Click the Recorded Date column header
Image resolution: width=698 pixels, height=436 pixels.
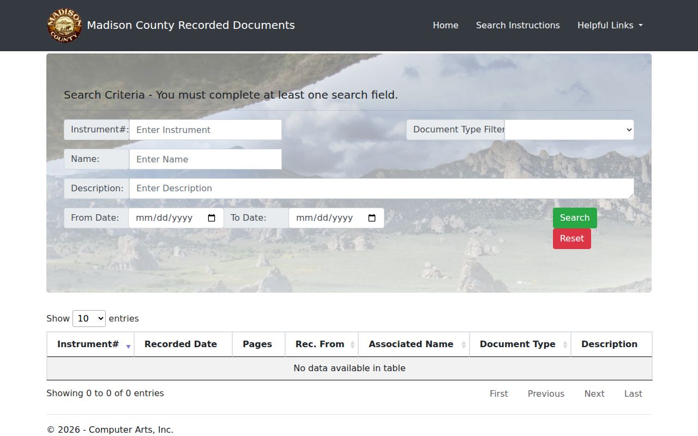(x=183, y=344)
